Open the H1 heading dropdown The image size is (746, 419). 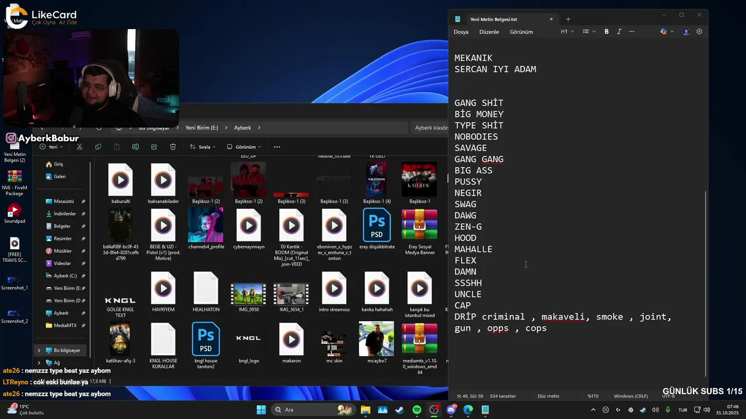tap(567, 31)
